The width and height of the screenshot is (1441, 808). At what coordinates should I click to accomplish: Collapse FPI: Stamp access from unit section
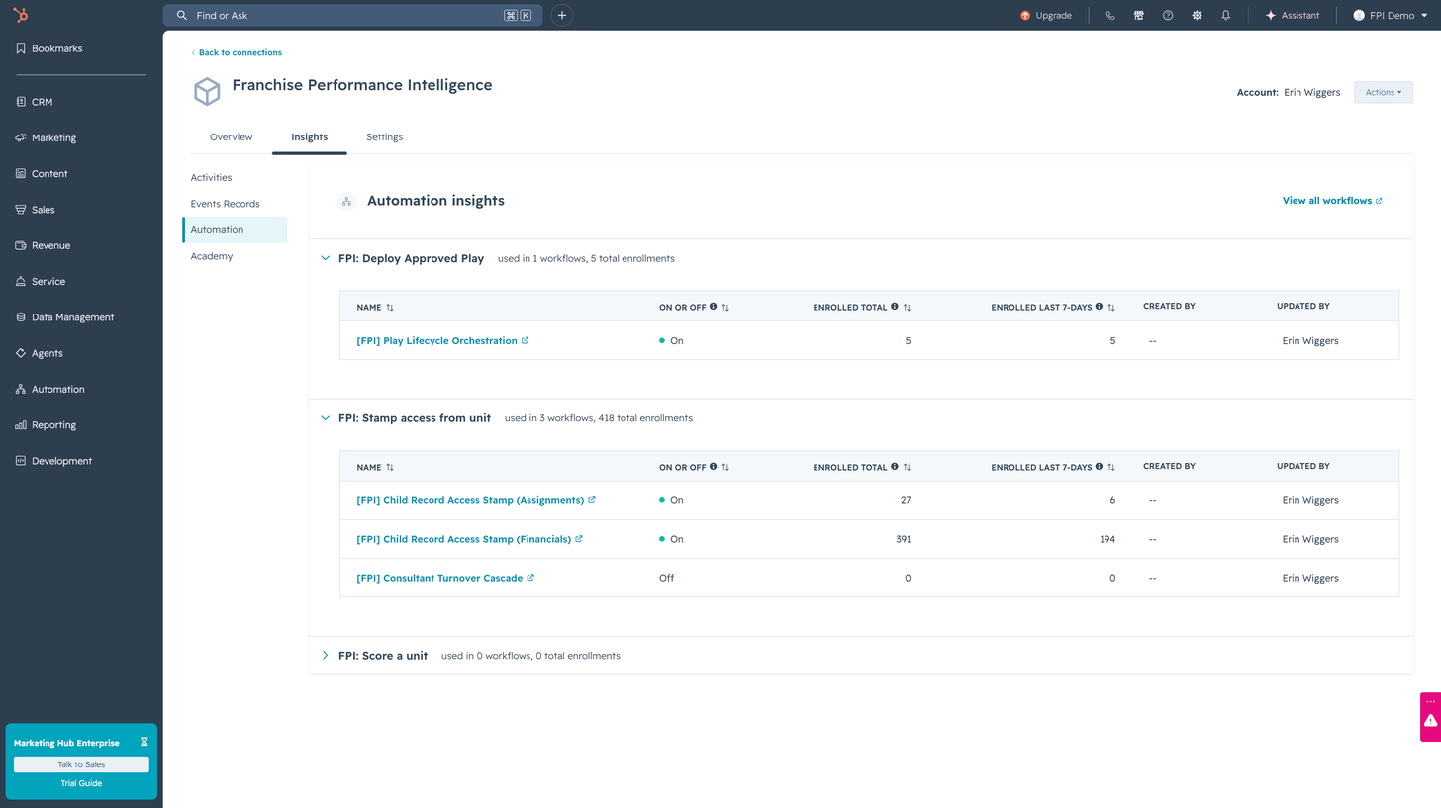tap(325, 418)
